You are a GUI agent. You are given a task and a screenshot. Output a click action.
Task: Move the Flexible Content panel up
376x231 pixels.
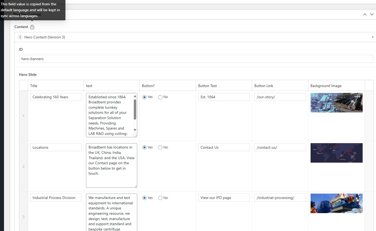coord(365,14)
